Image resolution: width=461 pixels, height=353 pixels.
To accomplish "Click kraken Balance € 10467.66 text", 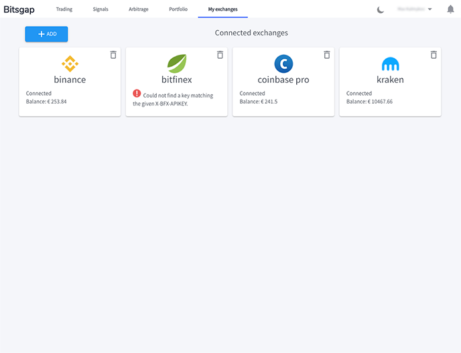I will 369,102.
